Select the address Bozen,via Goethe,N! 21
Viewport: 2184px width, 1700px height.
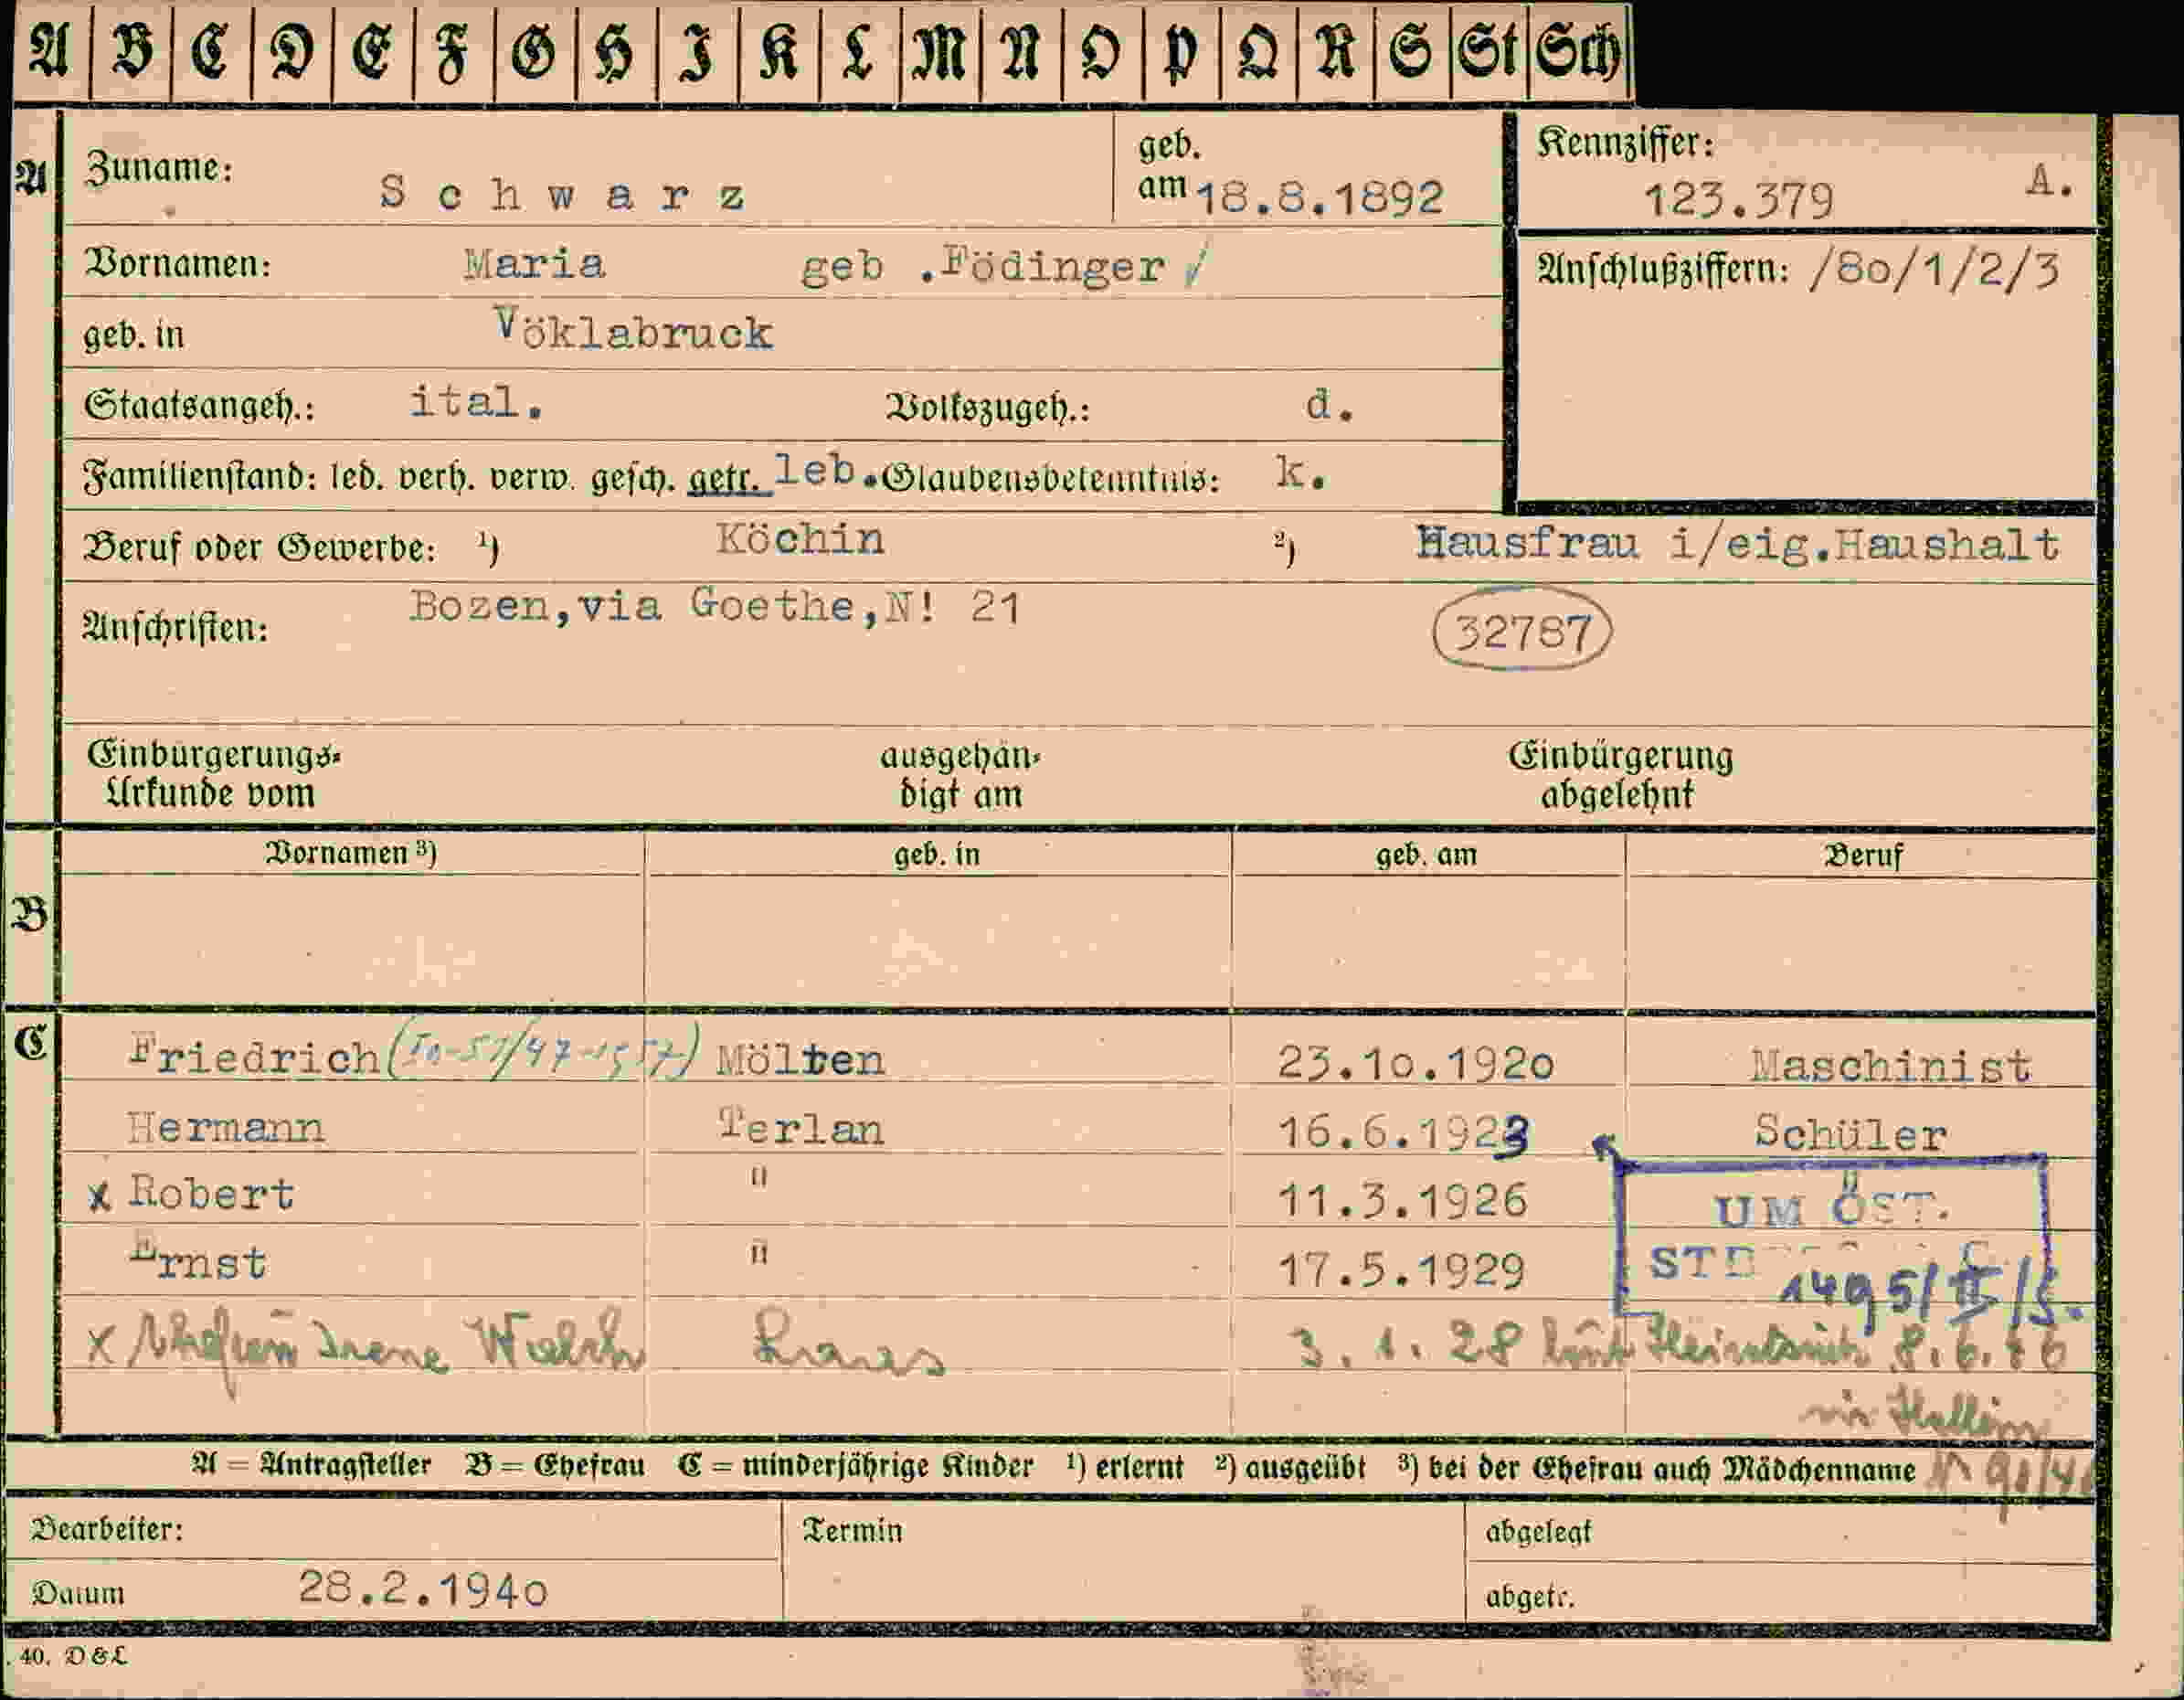[x=714, y=607]
